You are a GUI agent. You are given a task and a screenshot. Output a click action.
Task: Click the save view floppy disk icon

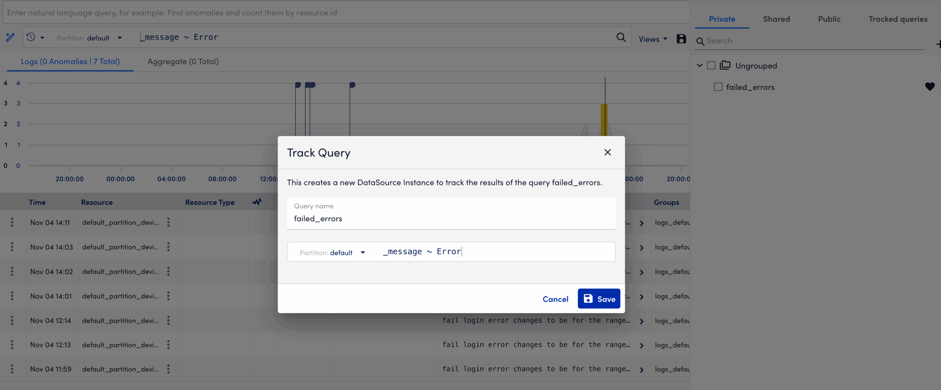[x=681, y=38]
